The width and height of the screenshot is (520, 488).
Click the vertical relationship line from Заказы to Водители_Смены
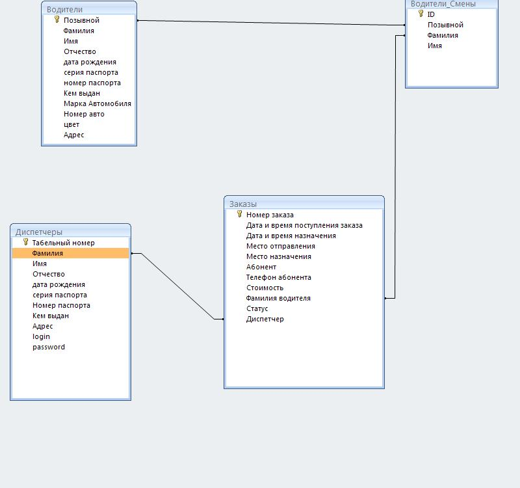point(395,166)
